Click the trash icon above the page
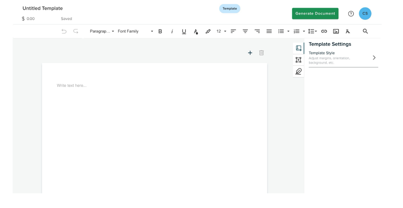403x208 pixels. tap(261, 53)
